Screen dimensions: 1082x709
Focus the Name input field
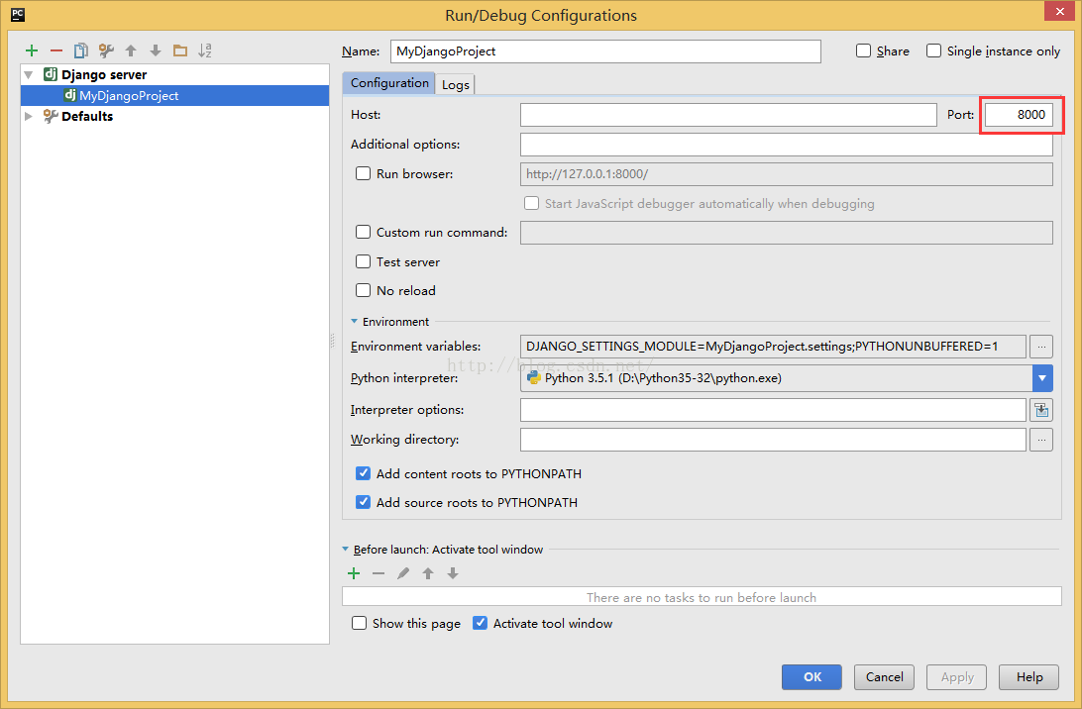tap(605, 51)
